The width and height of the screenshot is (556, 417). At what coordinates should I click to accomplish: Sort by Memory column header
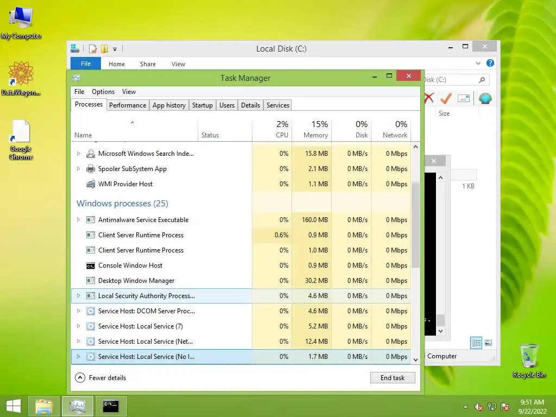pos(312,130)
